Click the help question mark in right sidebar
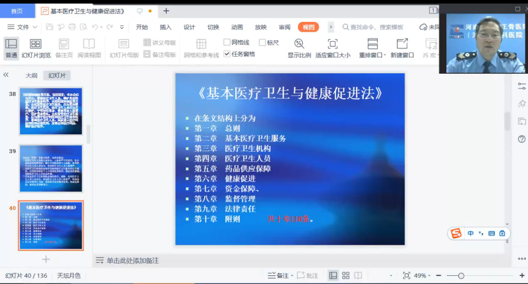The height and width of the screenshot is (284, 528). coord(521,139)
